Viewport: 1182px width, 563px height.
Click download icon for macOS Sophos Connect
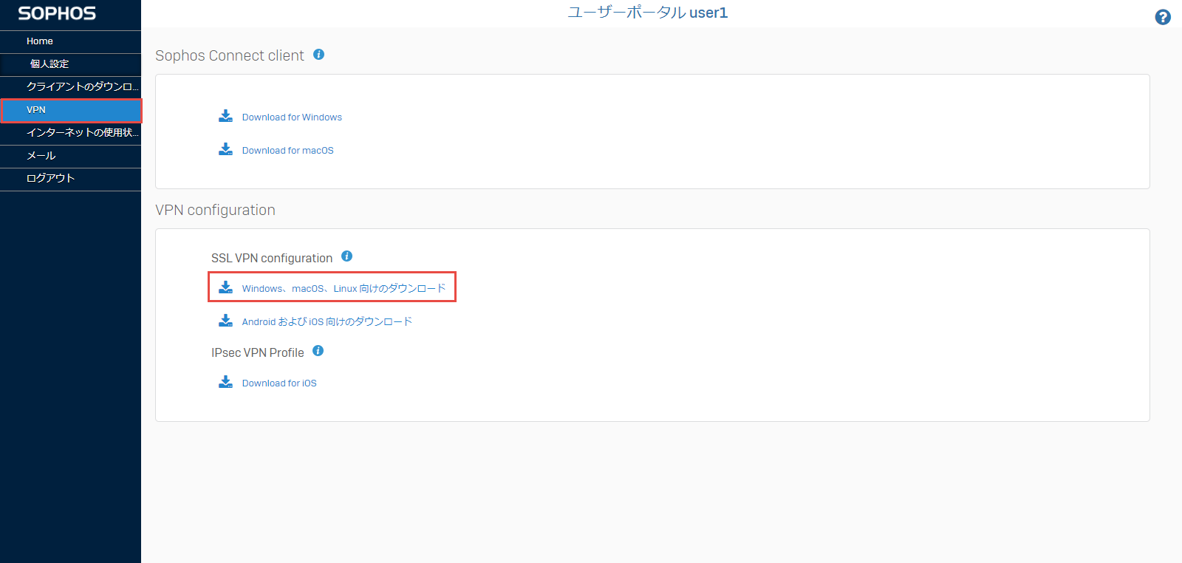coord(225,149)
